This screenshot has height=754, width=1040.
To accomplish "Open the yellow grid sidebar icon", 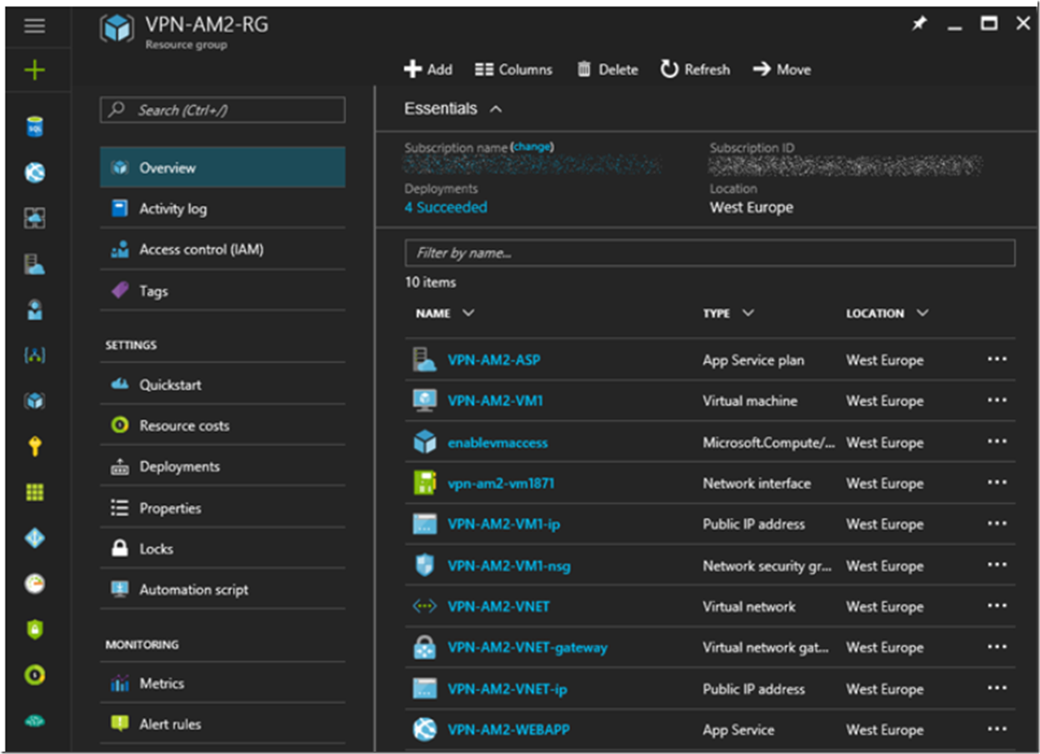I will (x=35, y=492).
